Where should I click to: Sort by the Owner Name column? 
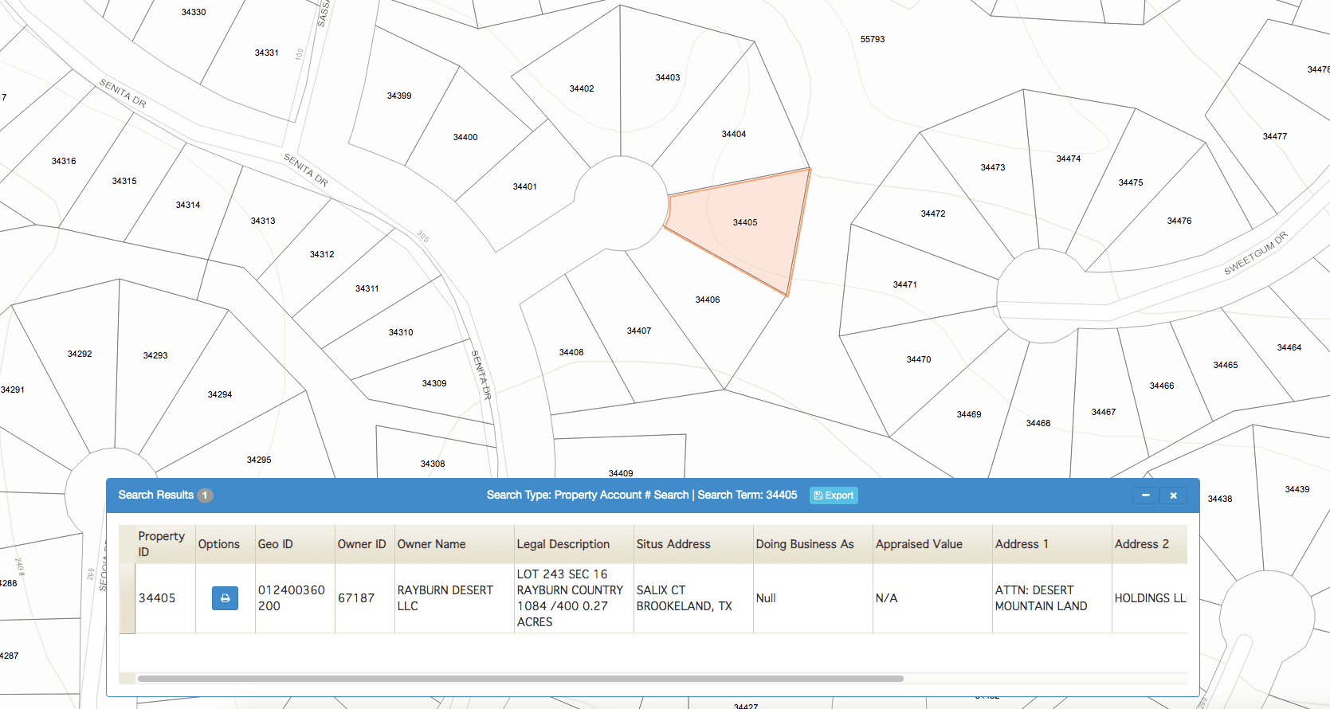[454, 544]
